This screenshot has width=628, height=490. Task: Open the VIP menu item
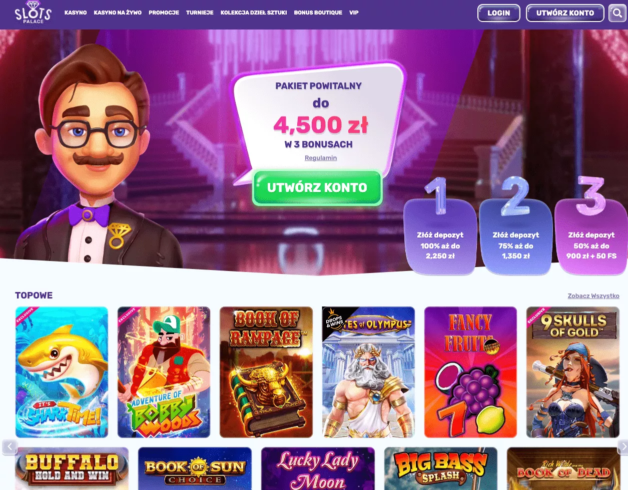tap(354, 12)
